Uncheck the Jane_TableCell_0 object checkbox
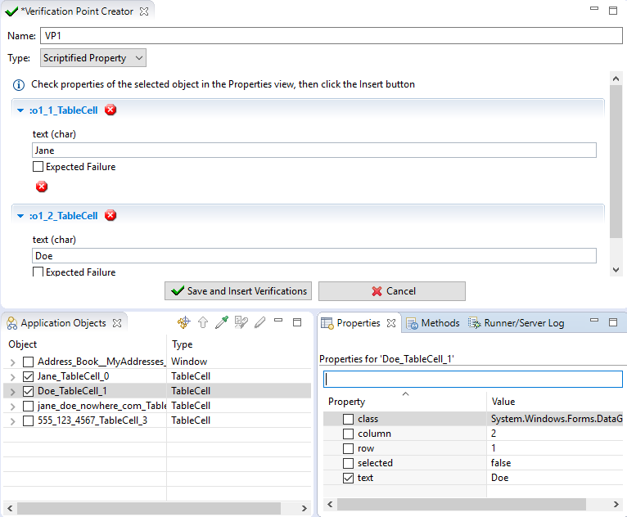 [x=29, y=376]
